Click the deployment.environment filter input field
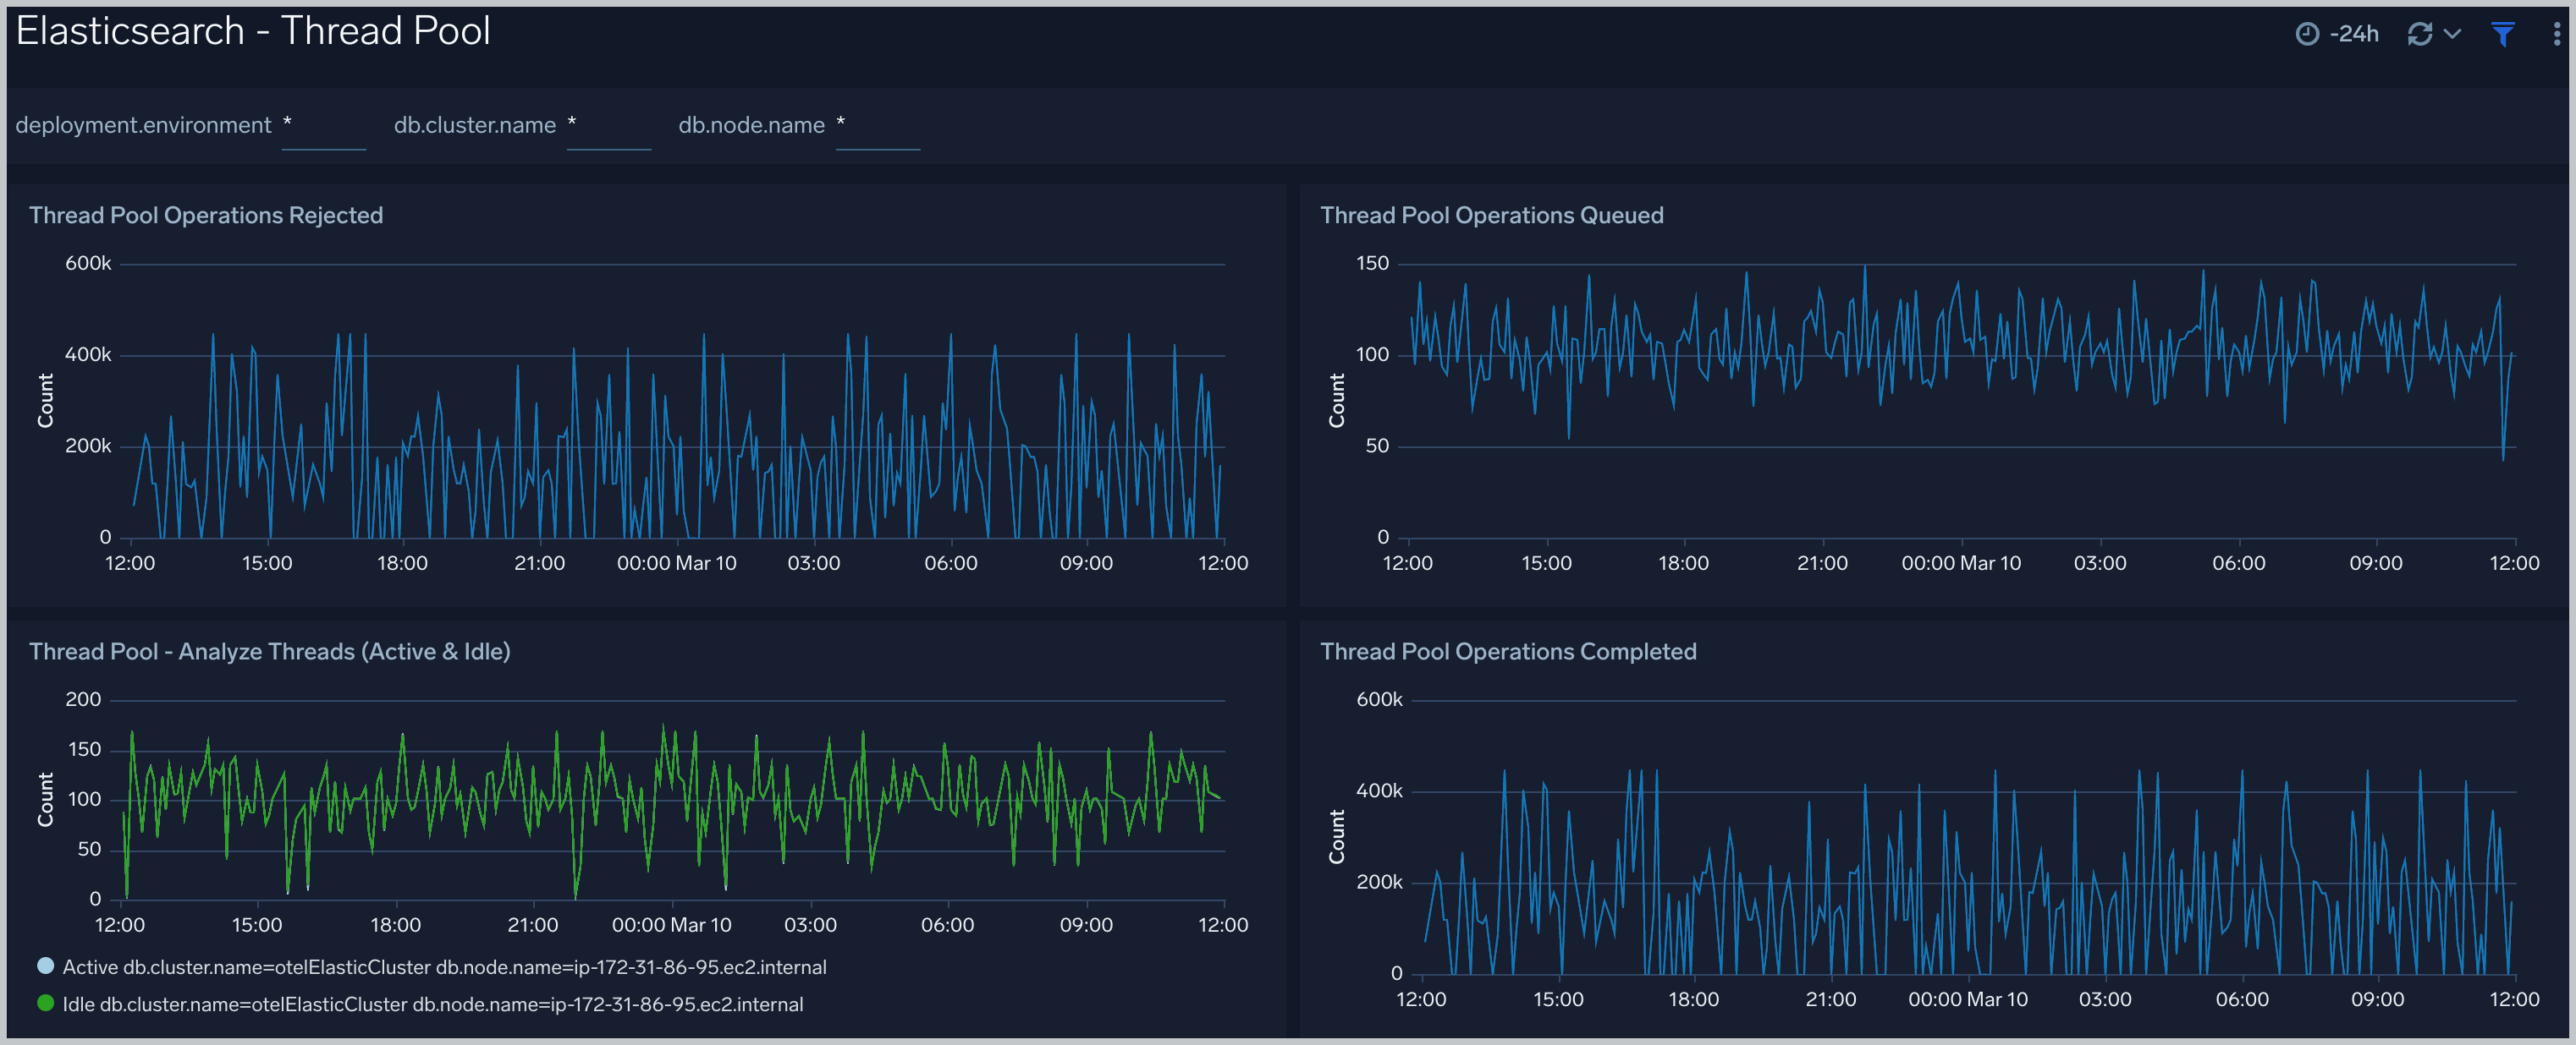This screenshot has width=2576, height=1045. [x=323, y=130]
